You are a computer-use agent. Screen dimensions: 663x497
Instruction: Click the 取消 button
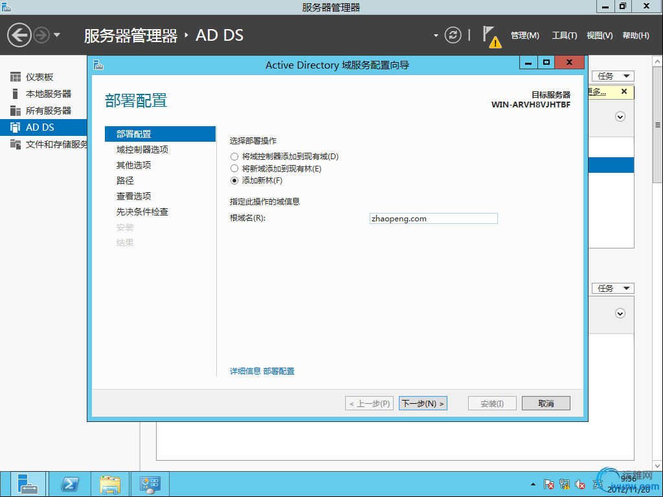(x=546, y=404)
